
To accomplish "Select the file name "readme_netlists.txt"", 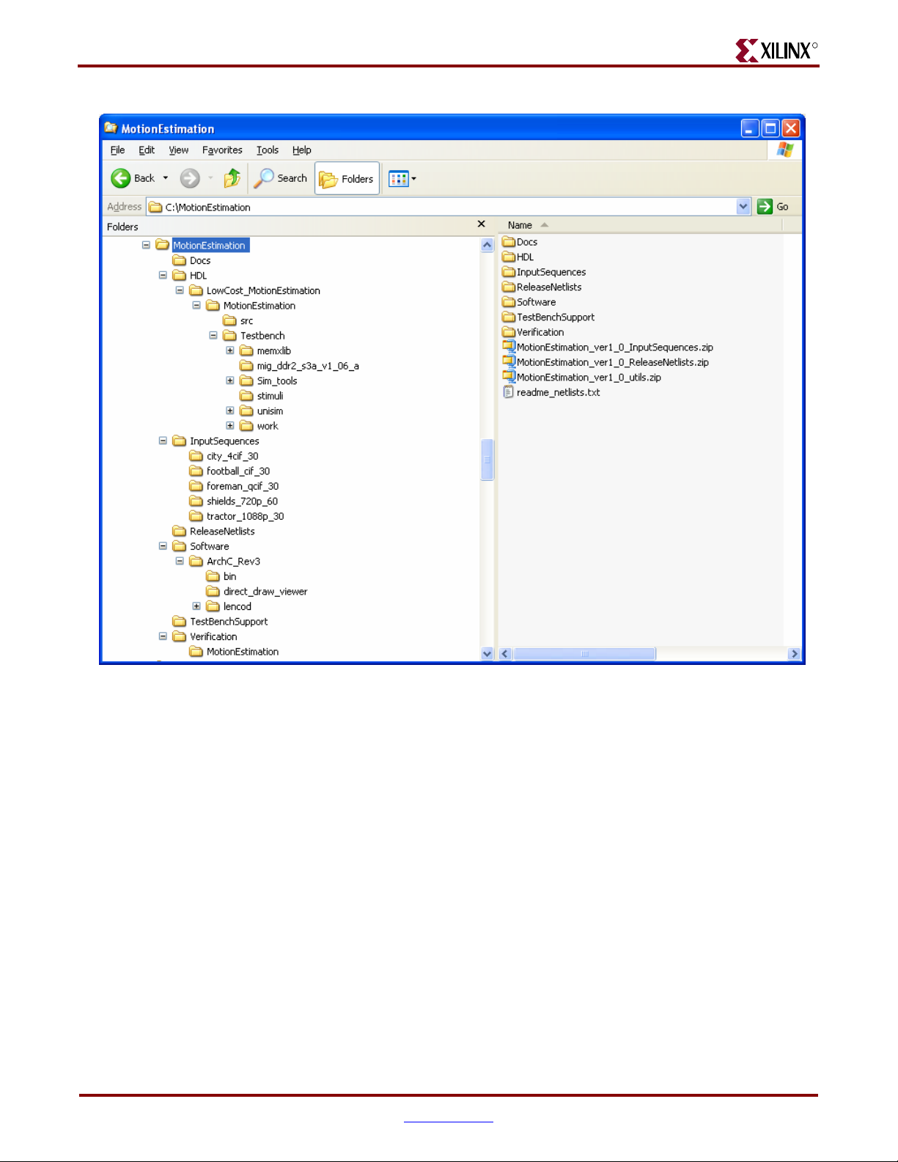I will click(559, 392).
